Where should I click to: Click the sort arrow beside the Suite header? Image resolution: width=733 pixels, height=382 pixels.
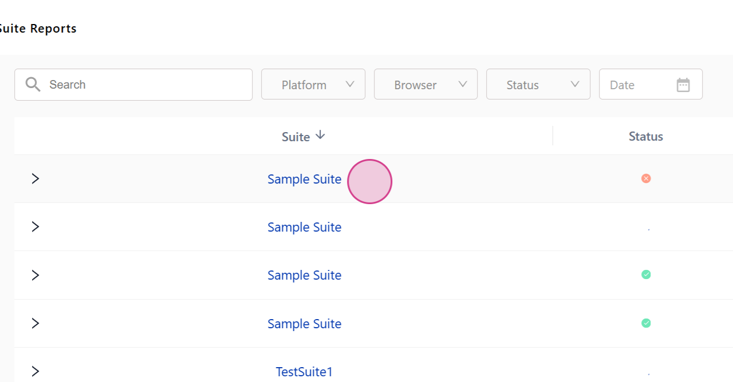pyautogui.click(x=321, y=136)
